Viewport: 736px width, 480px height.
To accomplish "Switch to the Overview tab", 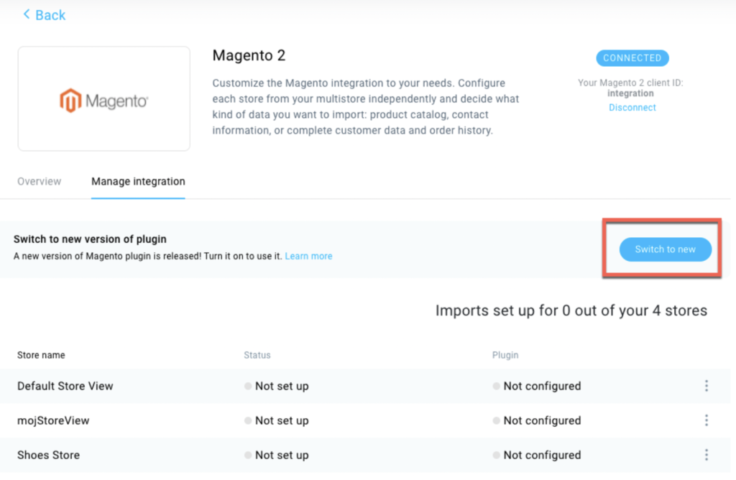I will 39,182.
